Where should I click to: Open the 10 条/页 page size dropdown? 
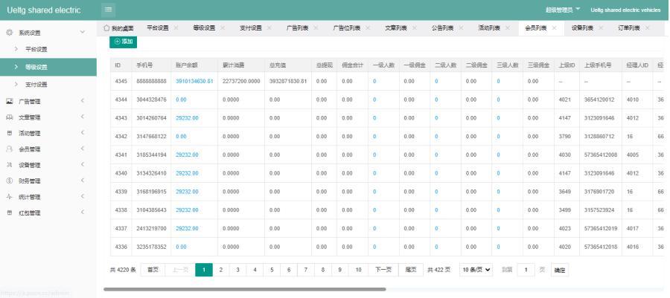pyautogui.click(x=476, y=270)
